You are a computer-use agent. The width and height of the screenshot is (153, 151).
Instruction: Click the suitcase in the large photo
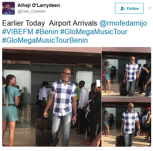(44, 131)
